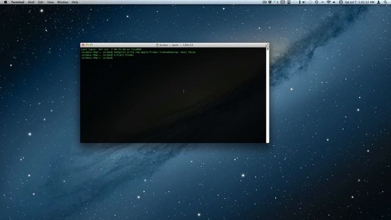Viewport: 391px width, 220px height.
Task: Close the Terminal window with red button
Action: point(83,45)
